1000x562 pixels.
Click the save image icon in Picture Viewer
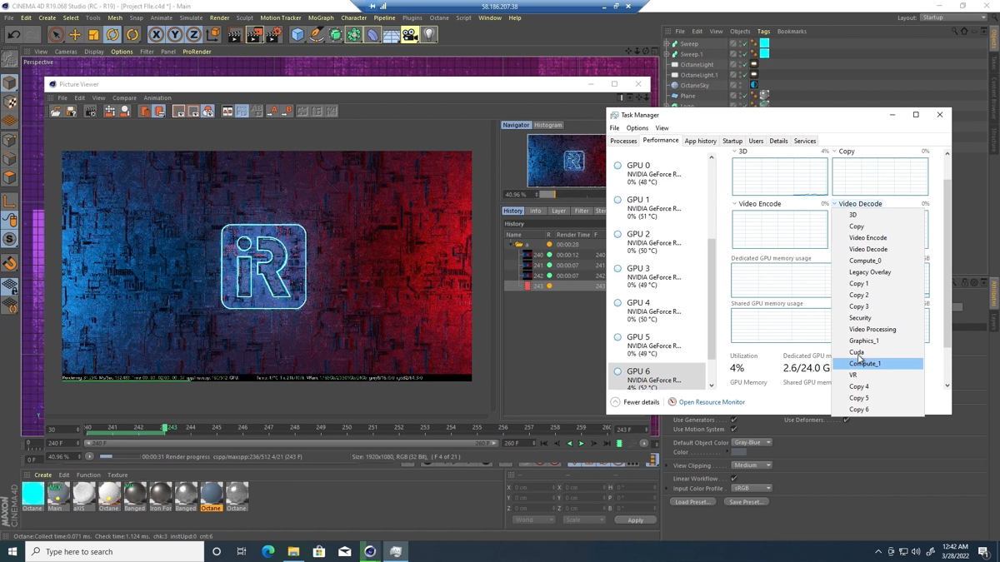(70, 112)
